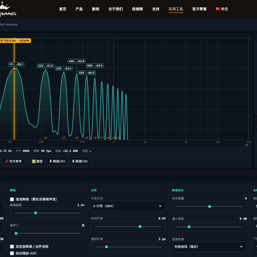Click the 111 · -39.1 peak label
The height and width of the screenshot is (257, 257).
[16, 64]
